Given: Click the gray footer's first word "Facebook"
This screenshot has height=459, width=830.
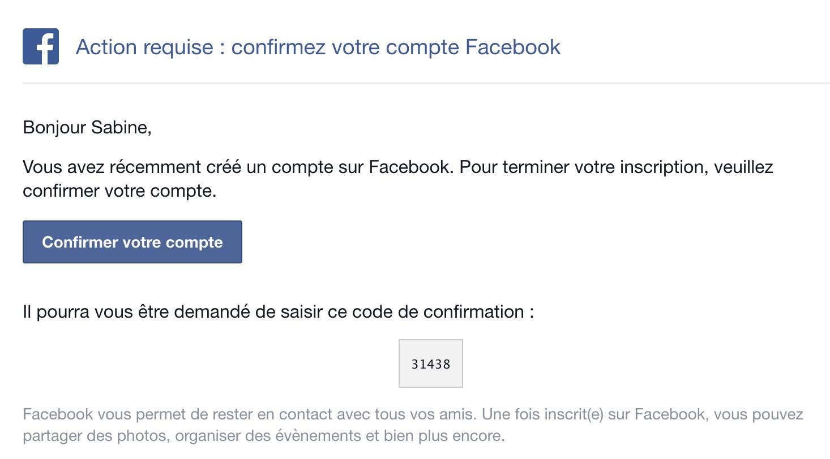Looking at the screenshot, I should point(57,414).
